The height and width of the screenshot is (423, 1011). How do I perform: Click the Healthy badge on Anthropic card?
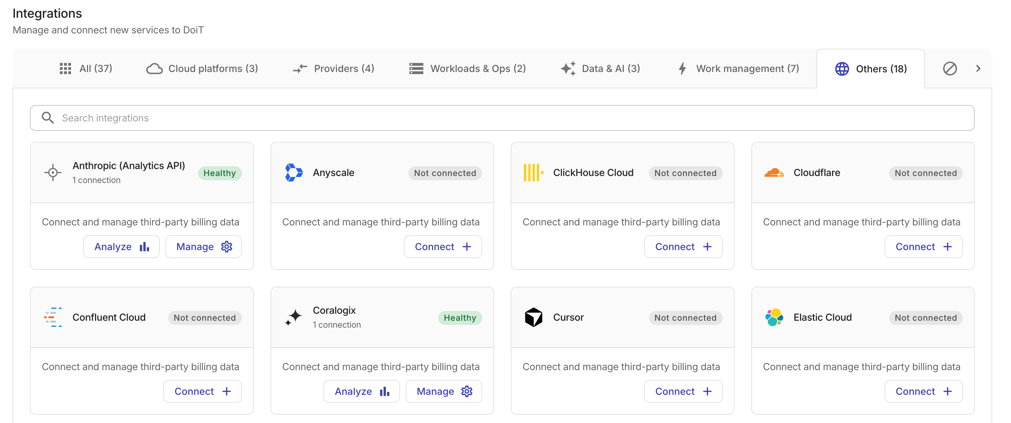[219, 173]
